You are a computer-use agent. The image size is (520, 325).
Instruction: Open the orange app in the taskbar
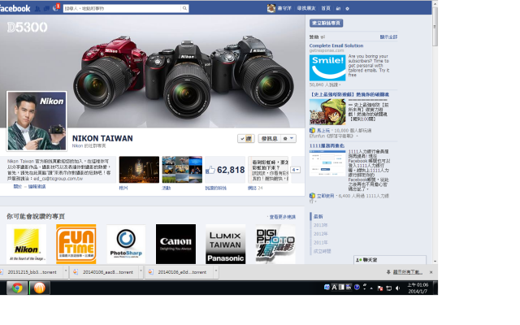point(40,288)
